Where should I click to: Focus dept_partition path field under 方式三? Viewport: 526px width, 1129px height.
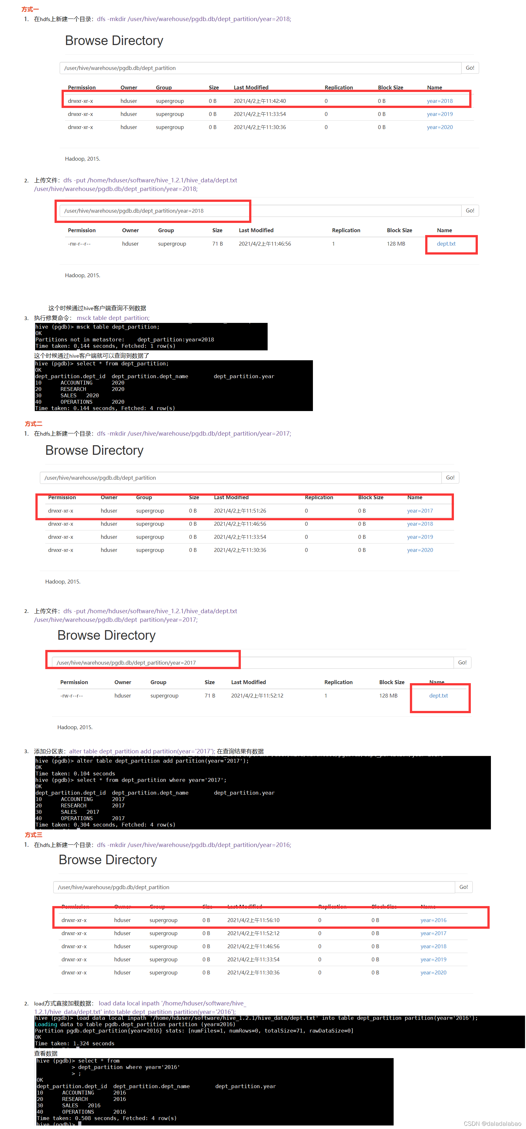tap(254, 887)
